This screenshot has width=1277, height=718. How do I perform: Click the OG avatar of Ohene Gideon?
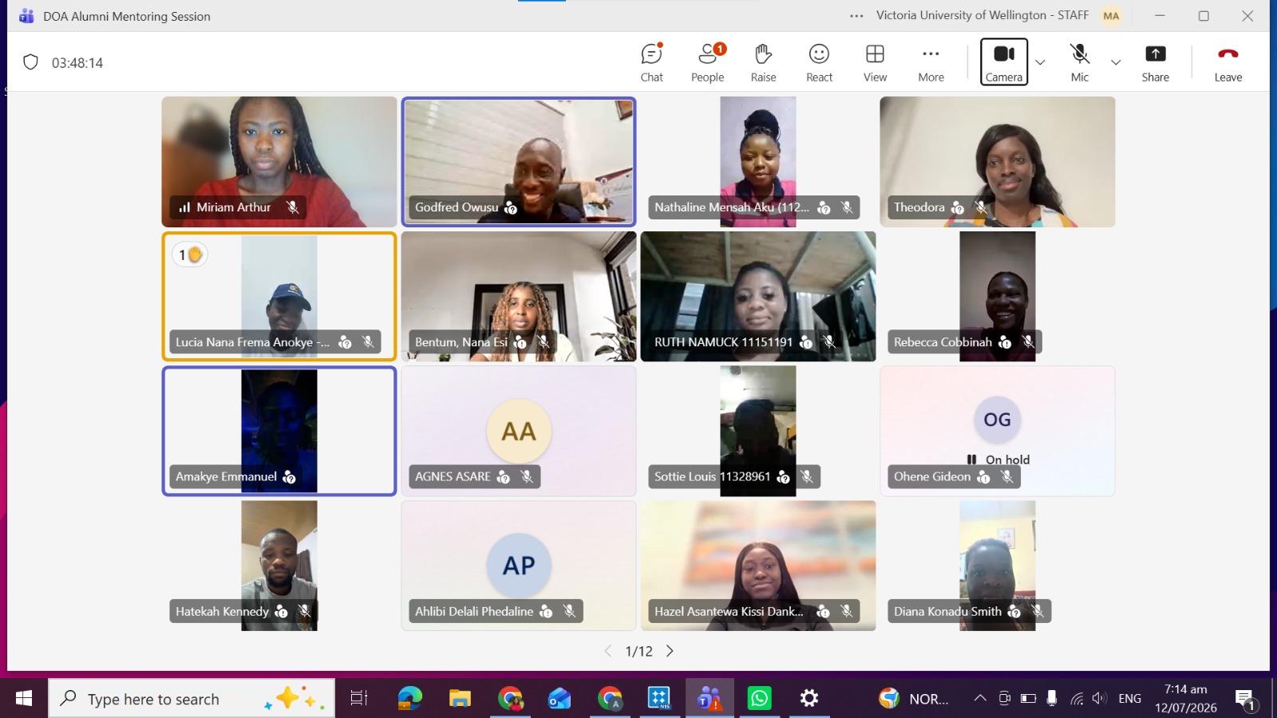click(x=997, y=420)
